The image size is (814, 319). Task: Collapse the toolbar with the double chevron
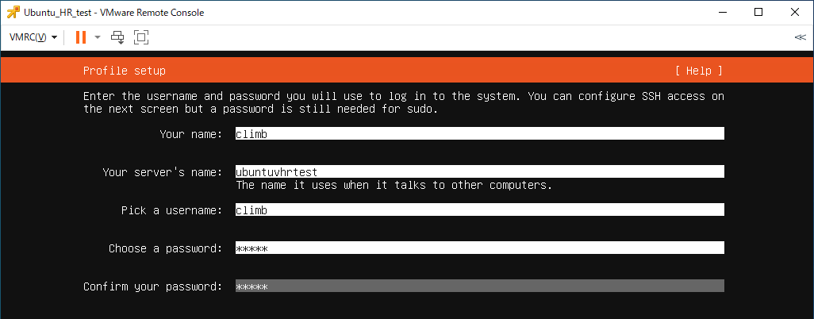point(800,37)
